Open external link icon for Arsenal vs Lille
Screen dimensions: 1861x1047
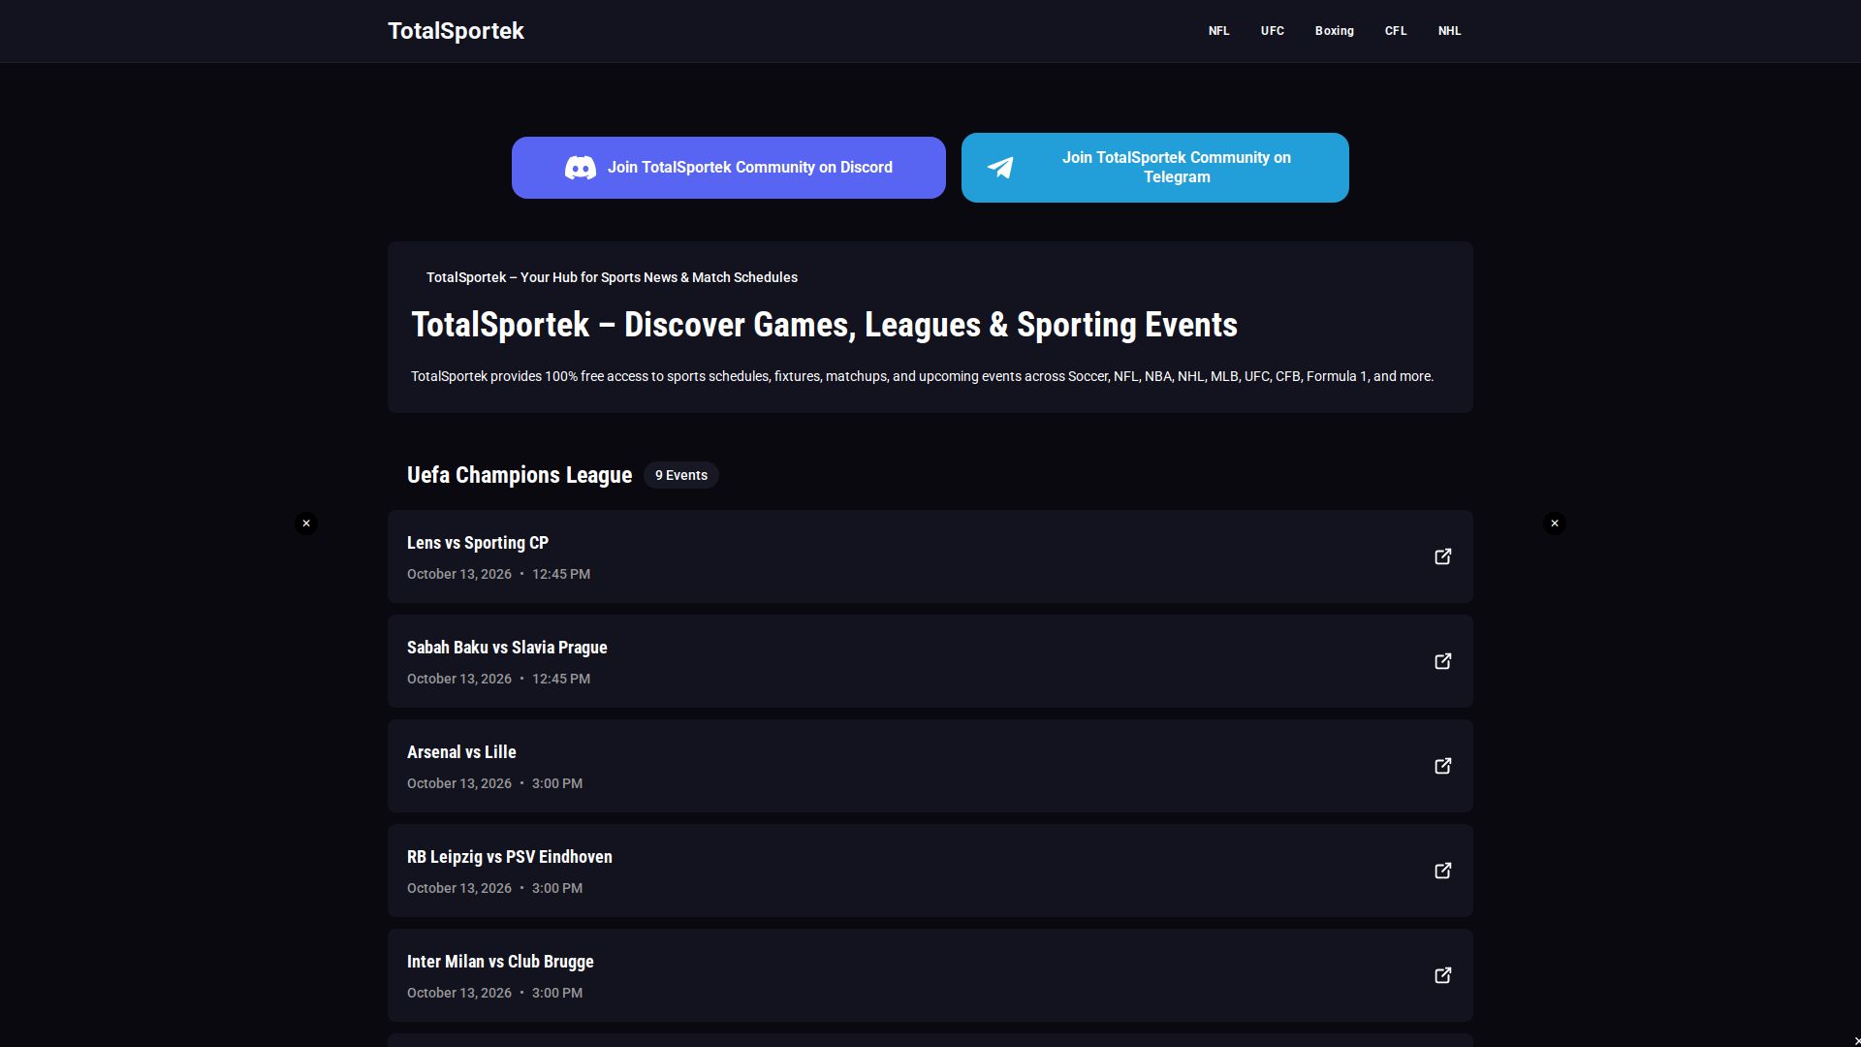[x=1443, y=766]
